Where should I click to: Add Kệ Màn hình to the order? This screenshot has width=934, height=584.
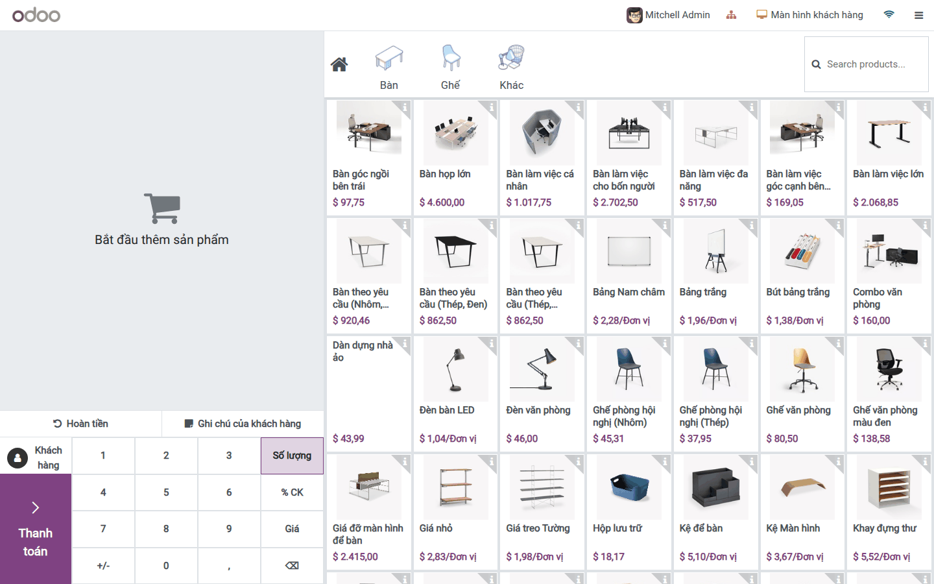click(x=802, y=512)
